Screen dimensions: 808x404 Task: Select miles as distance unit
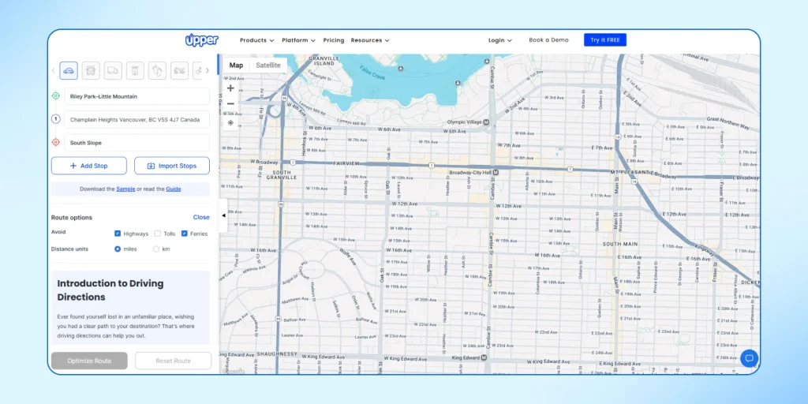(118, 249)
